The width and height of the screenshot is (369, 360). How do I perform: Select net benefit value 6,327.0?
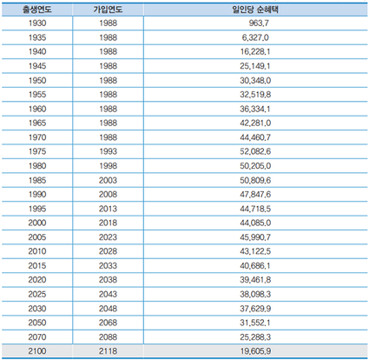[x=255, y=37]
